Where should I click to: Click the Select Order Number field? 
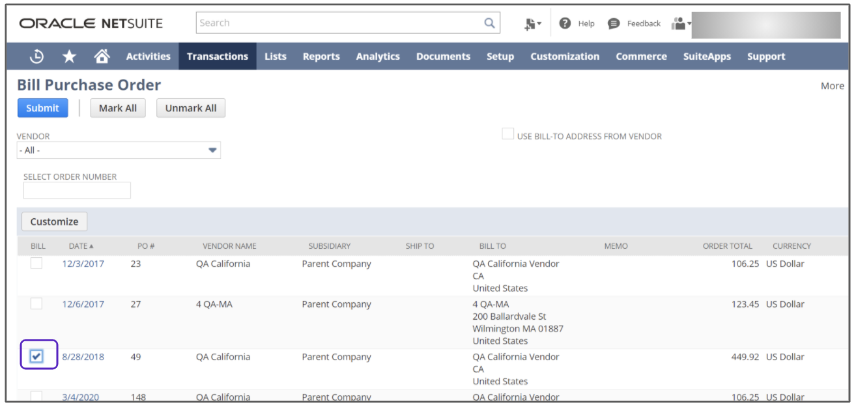[x=77, y=190]
